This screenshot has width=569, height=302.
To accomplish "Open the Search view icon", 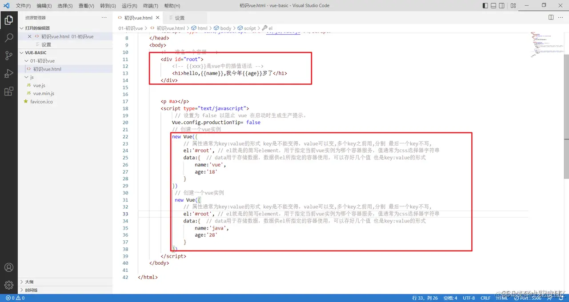I will (8, 38).
